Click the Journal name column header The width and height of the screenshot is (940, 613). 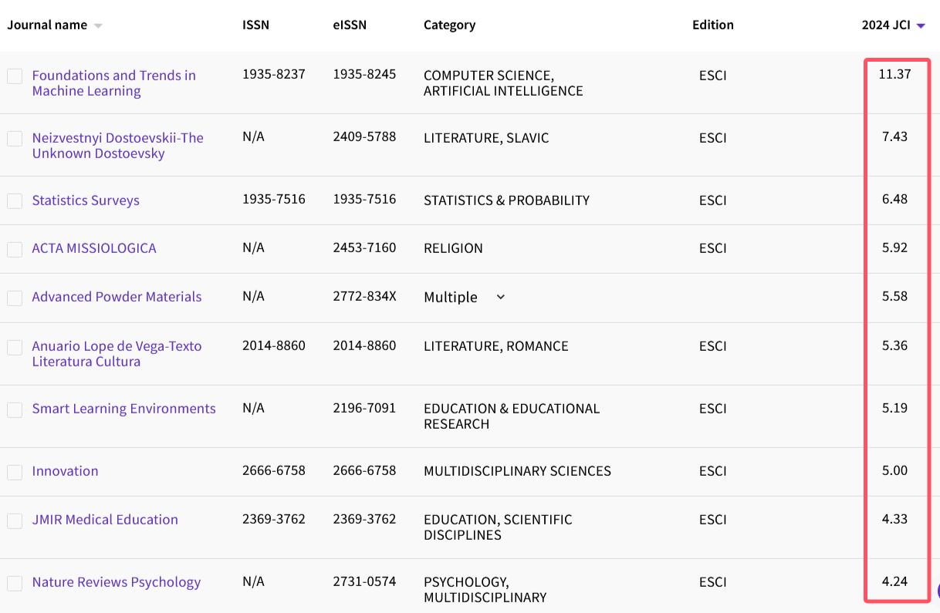pyautogui.click(x=47, y=25)
